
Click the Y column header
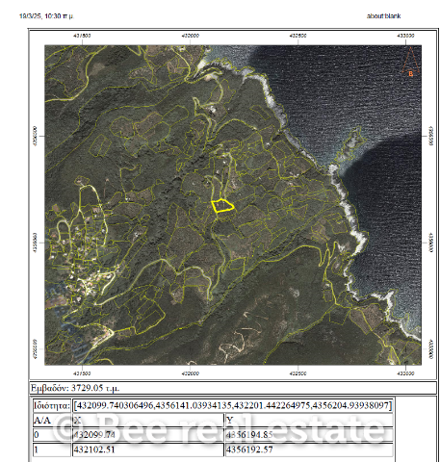309,420
